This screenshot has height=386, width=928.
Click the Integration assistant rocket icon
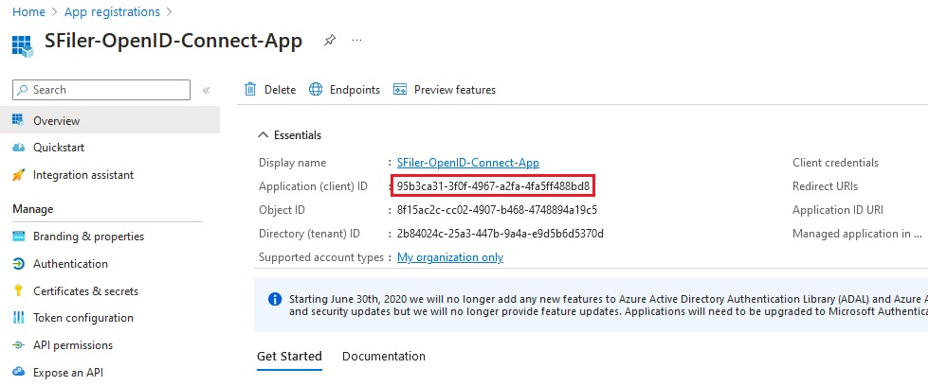coord(18,175)
